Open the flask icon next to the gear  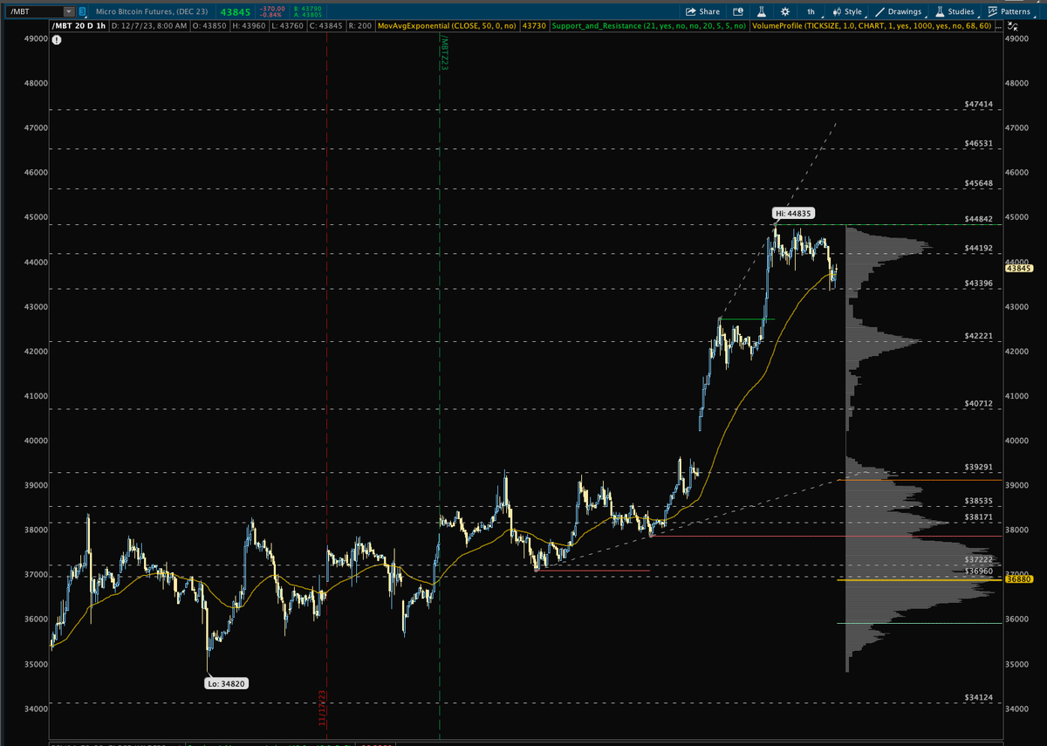(762, 11)
